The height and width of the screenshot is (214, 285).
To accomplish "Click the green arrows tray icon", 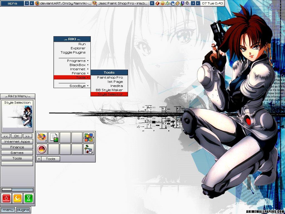I will (168, 3).
